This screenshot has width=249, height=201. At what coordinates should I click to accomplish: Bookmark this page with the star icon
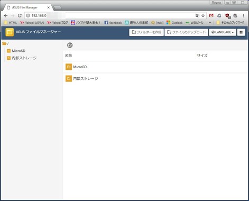[203, 15]
